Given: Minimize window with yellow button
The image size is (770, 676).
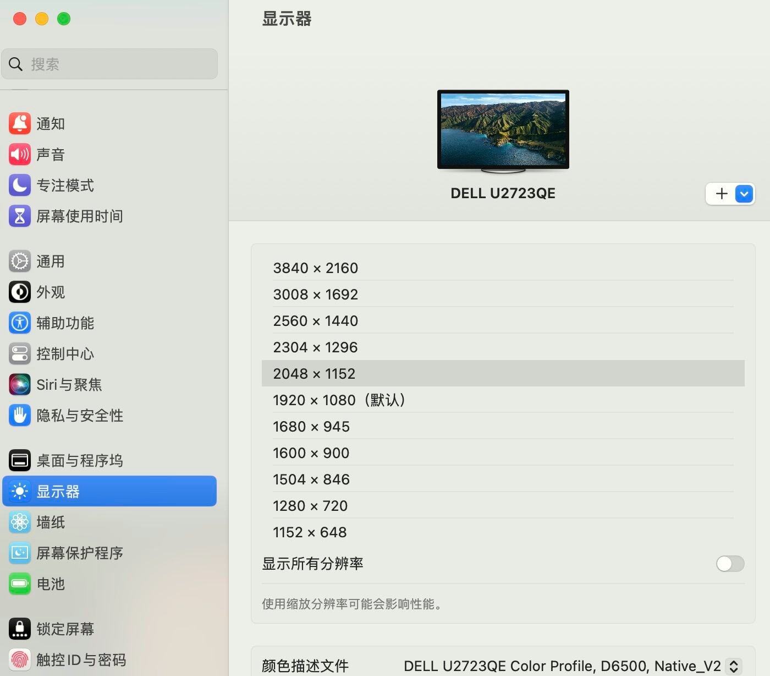Looking at the screenshot, I should tap(42, 19).
